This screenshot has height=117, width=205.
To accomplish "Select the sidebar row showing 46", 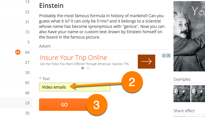I will [16, 93].
